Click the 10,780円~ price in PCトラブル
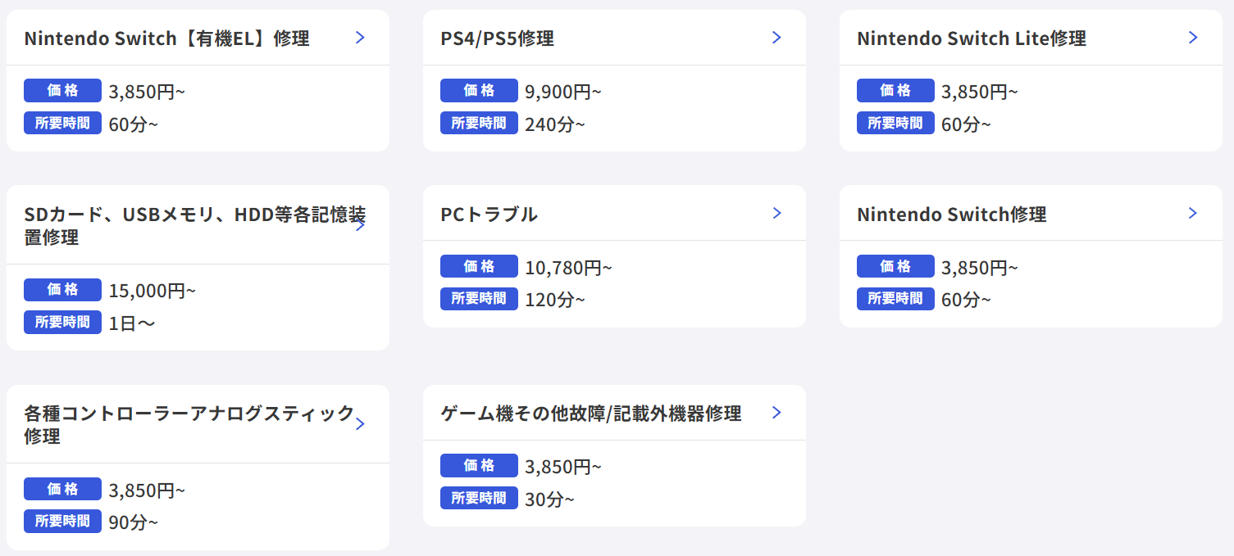This screenshot has width=1234, height=556. (568, 268)
